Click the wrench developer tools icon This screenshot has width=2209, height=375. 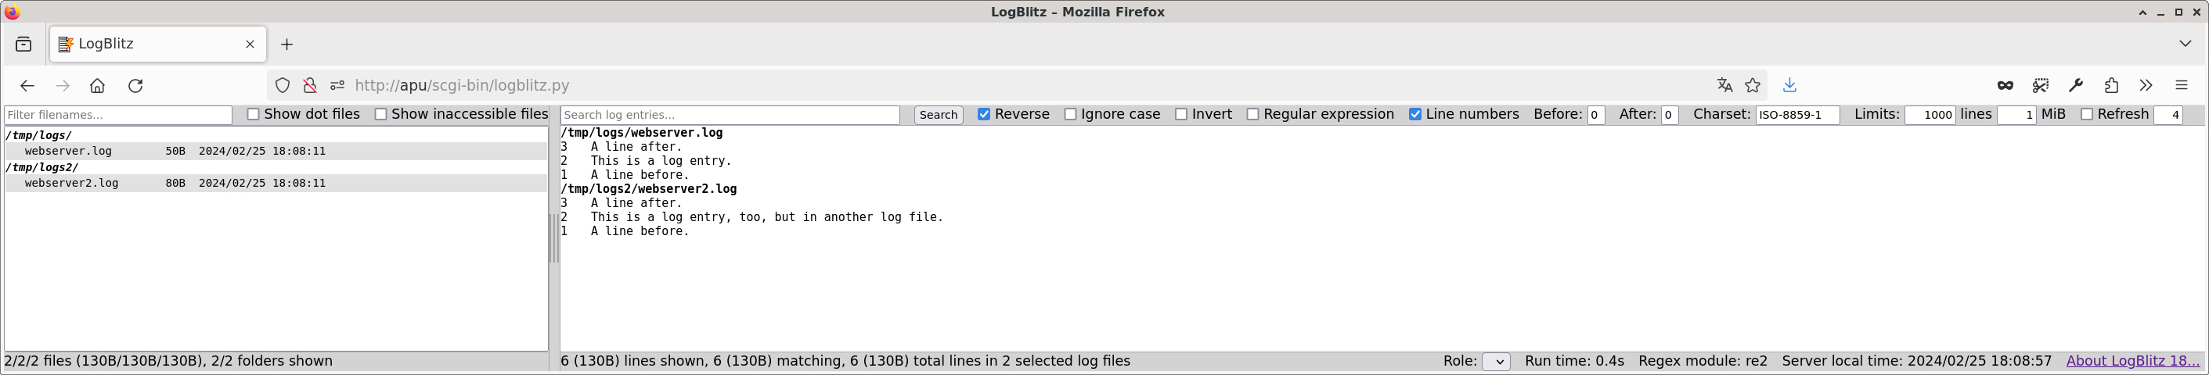click(2076, 86)
